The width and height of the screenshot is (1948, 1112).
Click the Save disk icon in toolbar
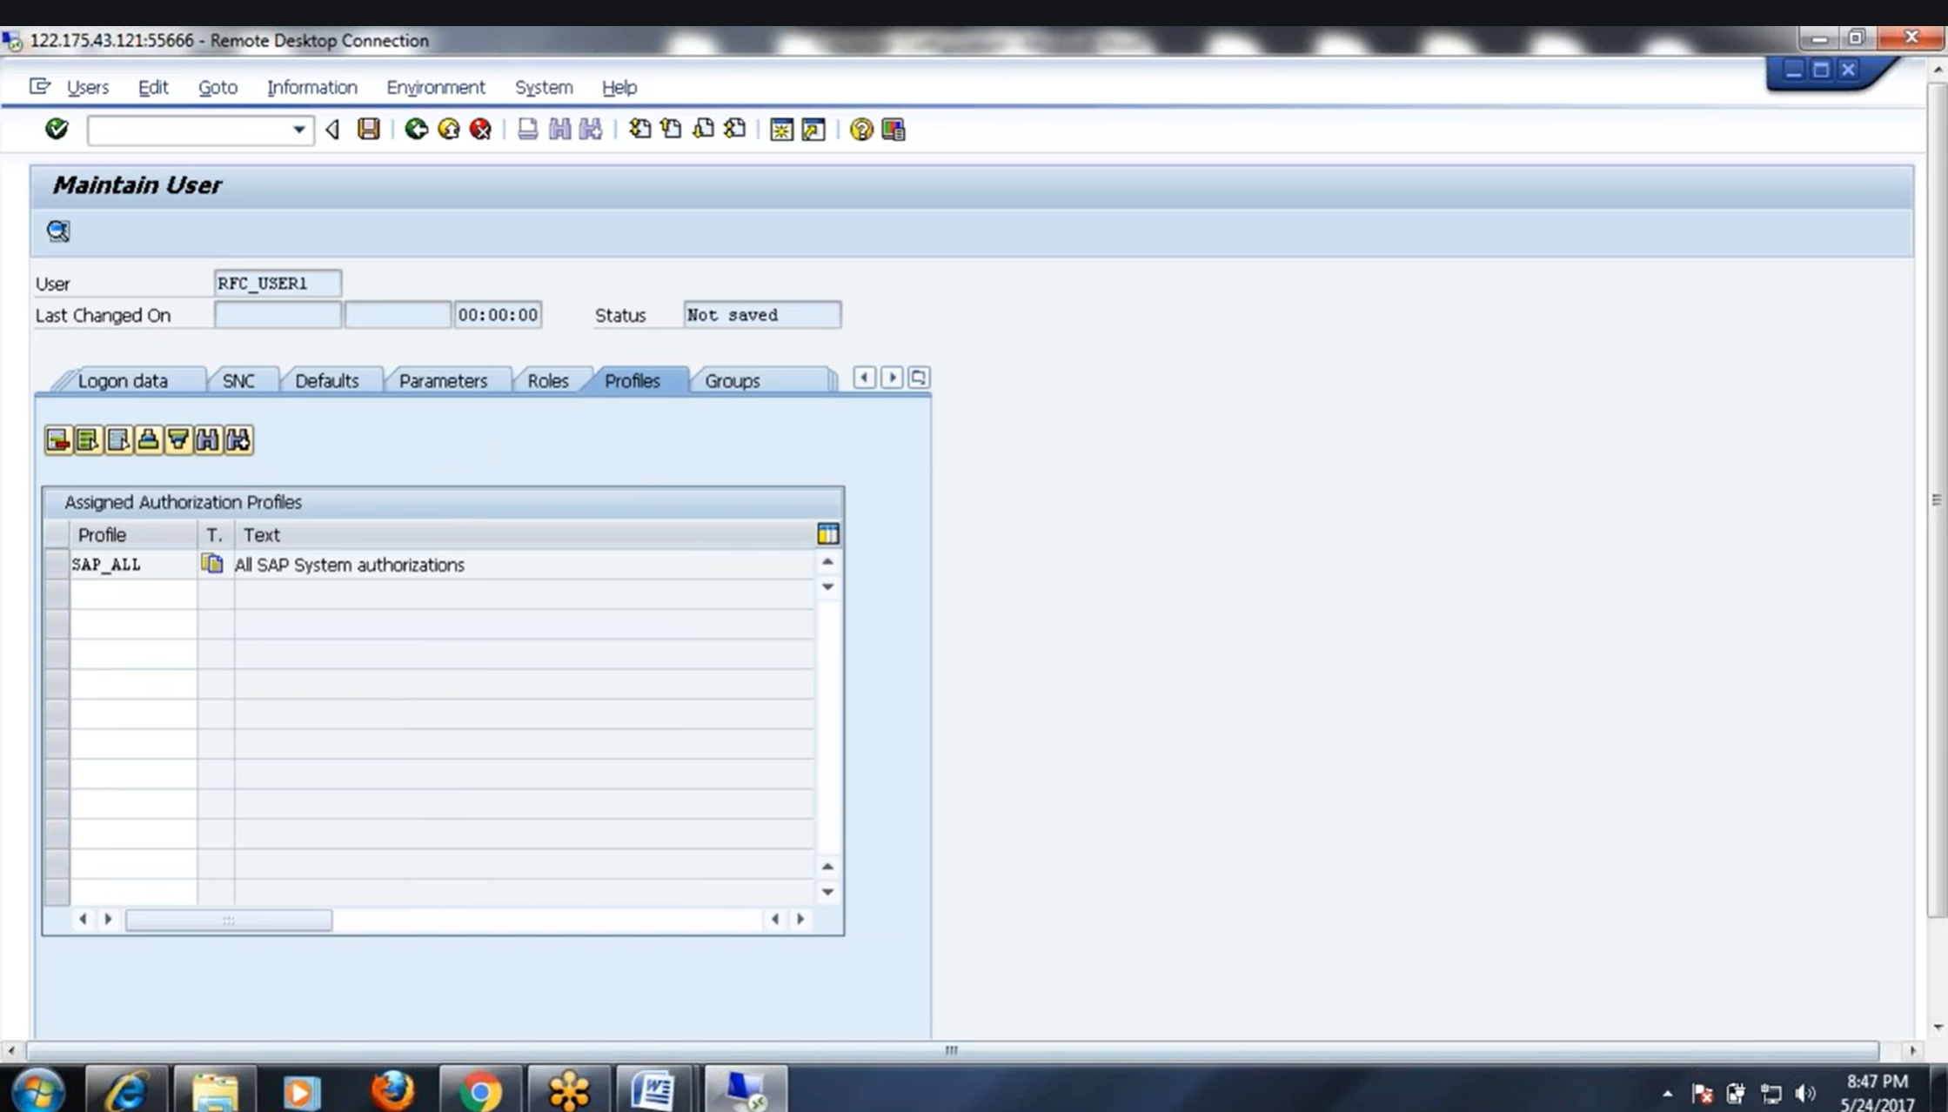point(369,129)
